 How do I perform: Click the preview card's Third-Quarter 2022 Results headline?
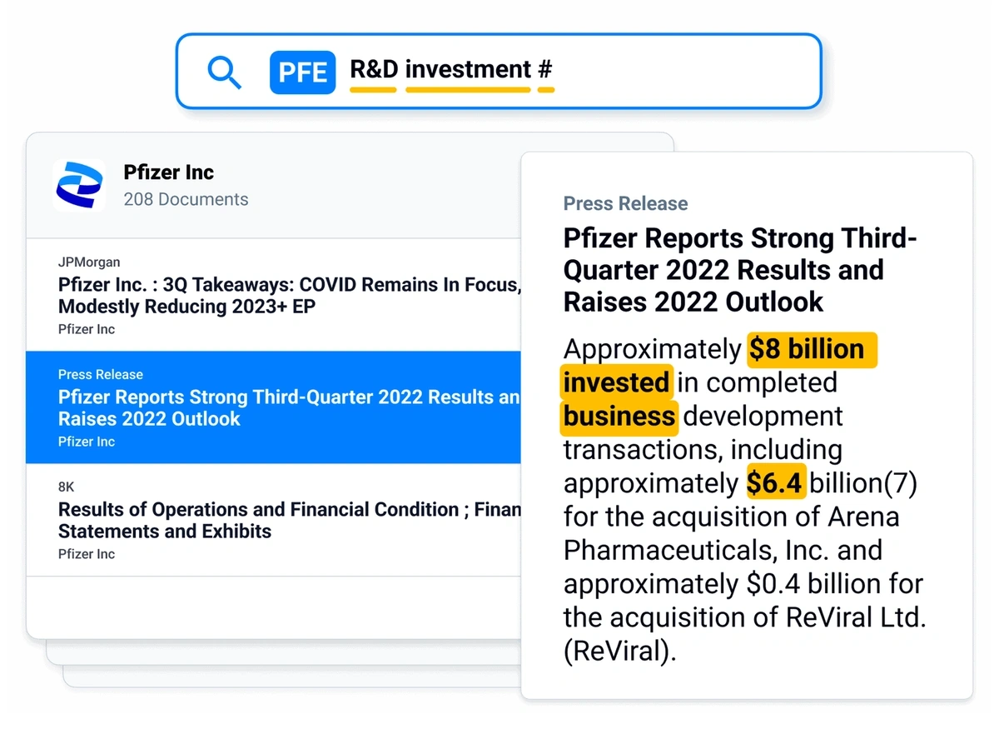(x=740, y=270)
